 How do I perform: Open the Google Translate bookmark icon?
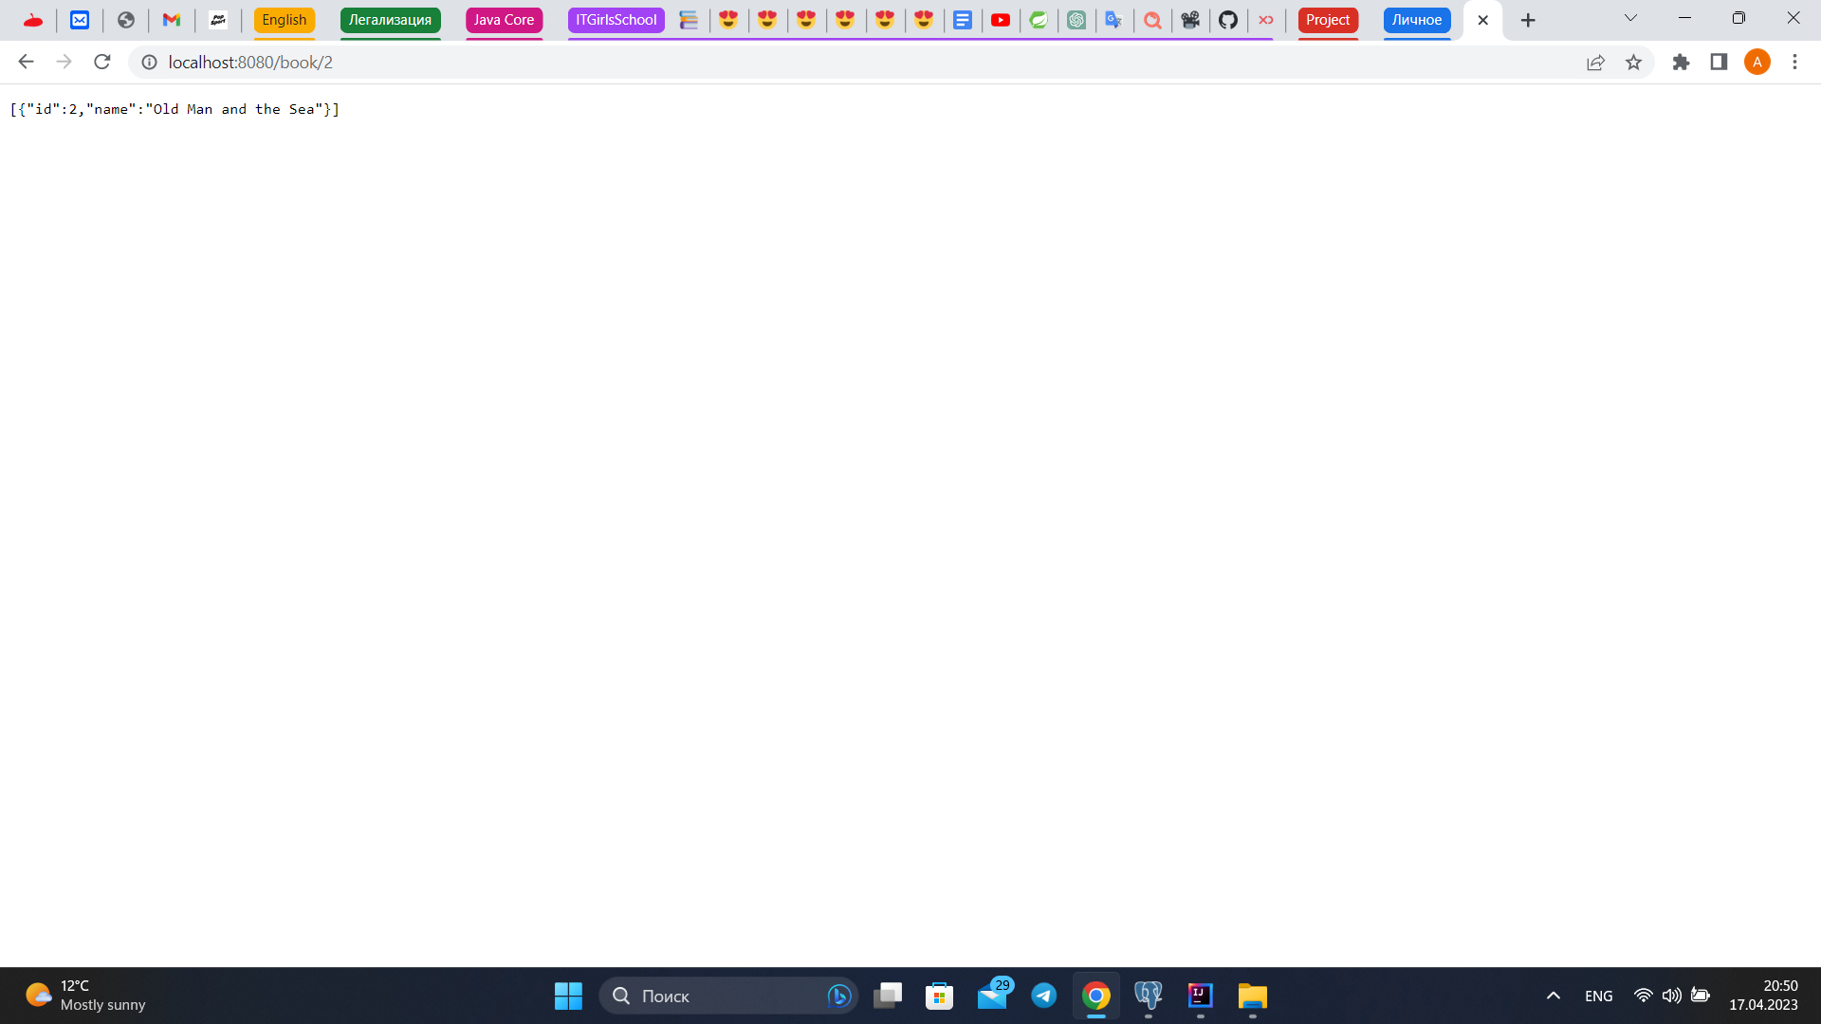(x=1115, y=19)
